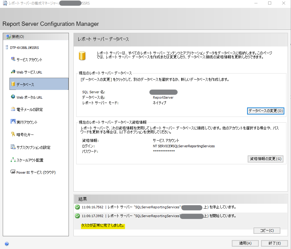Click the サブスクリプションの設定 icon
The width and height of the screenshot is (291, 249).
click(13, 147)
